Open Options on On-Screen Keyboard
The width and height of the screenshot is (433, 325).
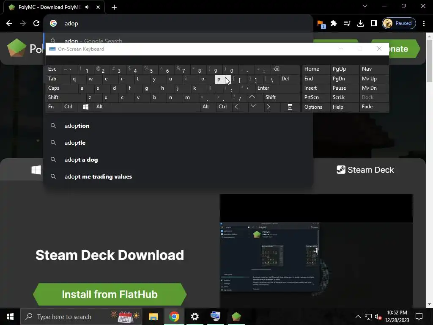click(x=316, y=107)
